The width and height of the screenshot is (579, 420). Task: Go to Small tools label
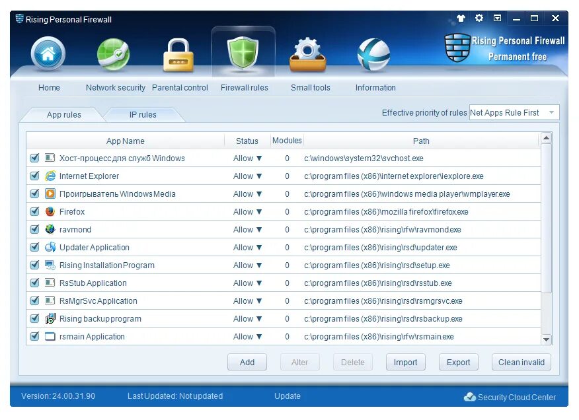[311, 87]
